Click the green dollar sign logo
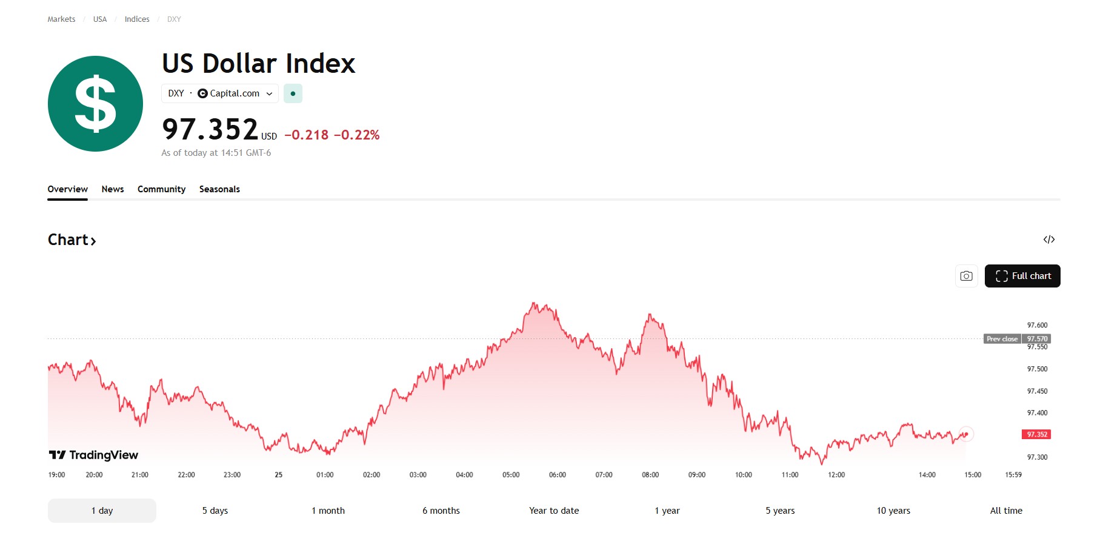Viewport: 1103px width, 538px height. [x=95, y=104]
